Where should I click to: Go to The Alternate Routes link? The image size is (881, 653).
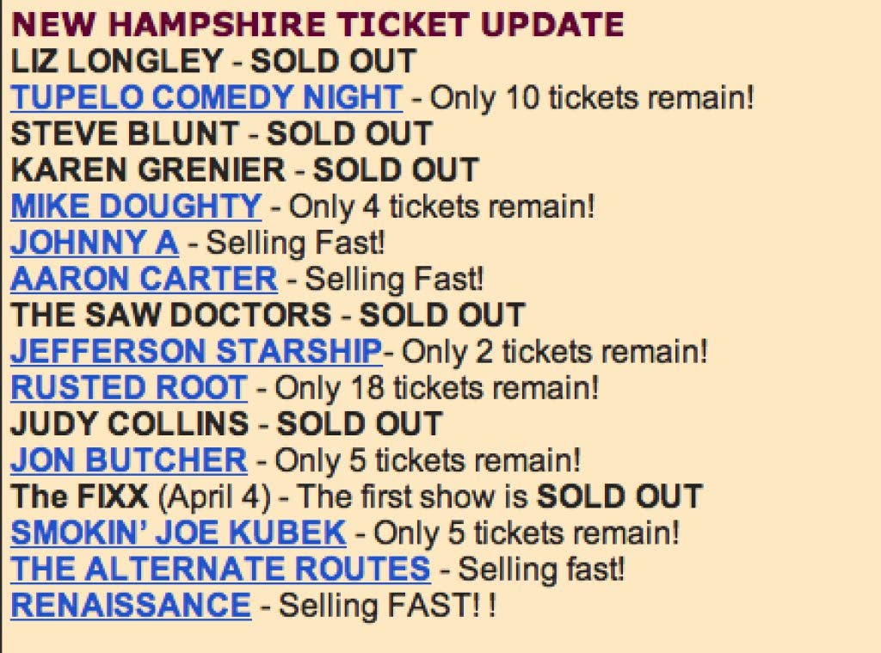[220, 569]
